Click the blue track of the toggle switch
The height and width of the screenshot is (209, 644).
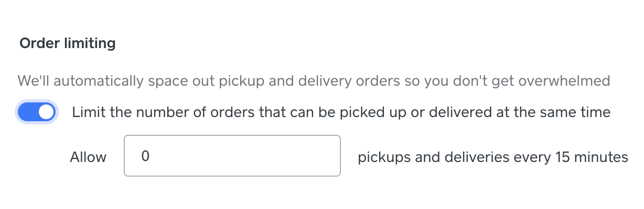point(27,112)
